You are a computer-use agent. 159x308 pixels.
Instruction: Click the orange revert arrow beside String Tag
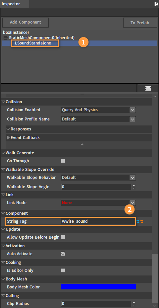(142, 221)
